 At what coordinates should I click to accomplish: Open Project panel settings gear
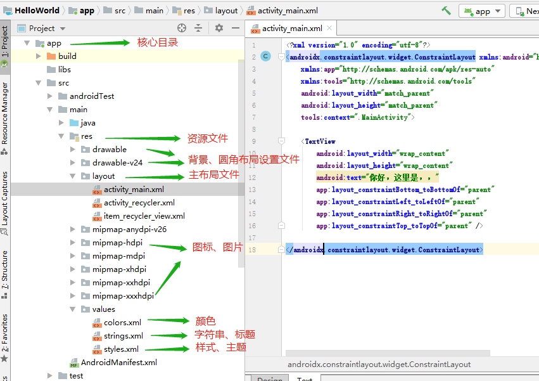point(219,28)
